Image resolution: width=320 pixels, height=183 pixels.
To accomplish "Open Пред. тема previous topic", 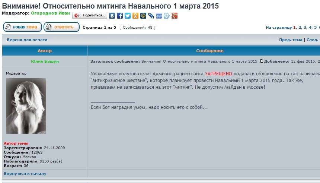I will (291, 40).
